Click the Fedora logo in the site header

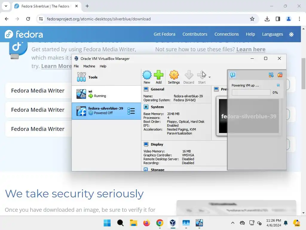pyautogui.click(x=24, y=34)
